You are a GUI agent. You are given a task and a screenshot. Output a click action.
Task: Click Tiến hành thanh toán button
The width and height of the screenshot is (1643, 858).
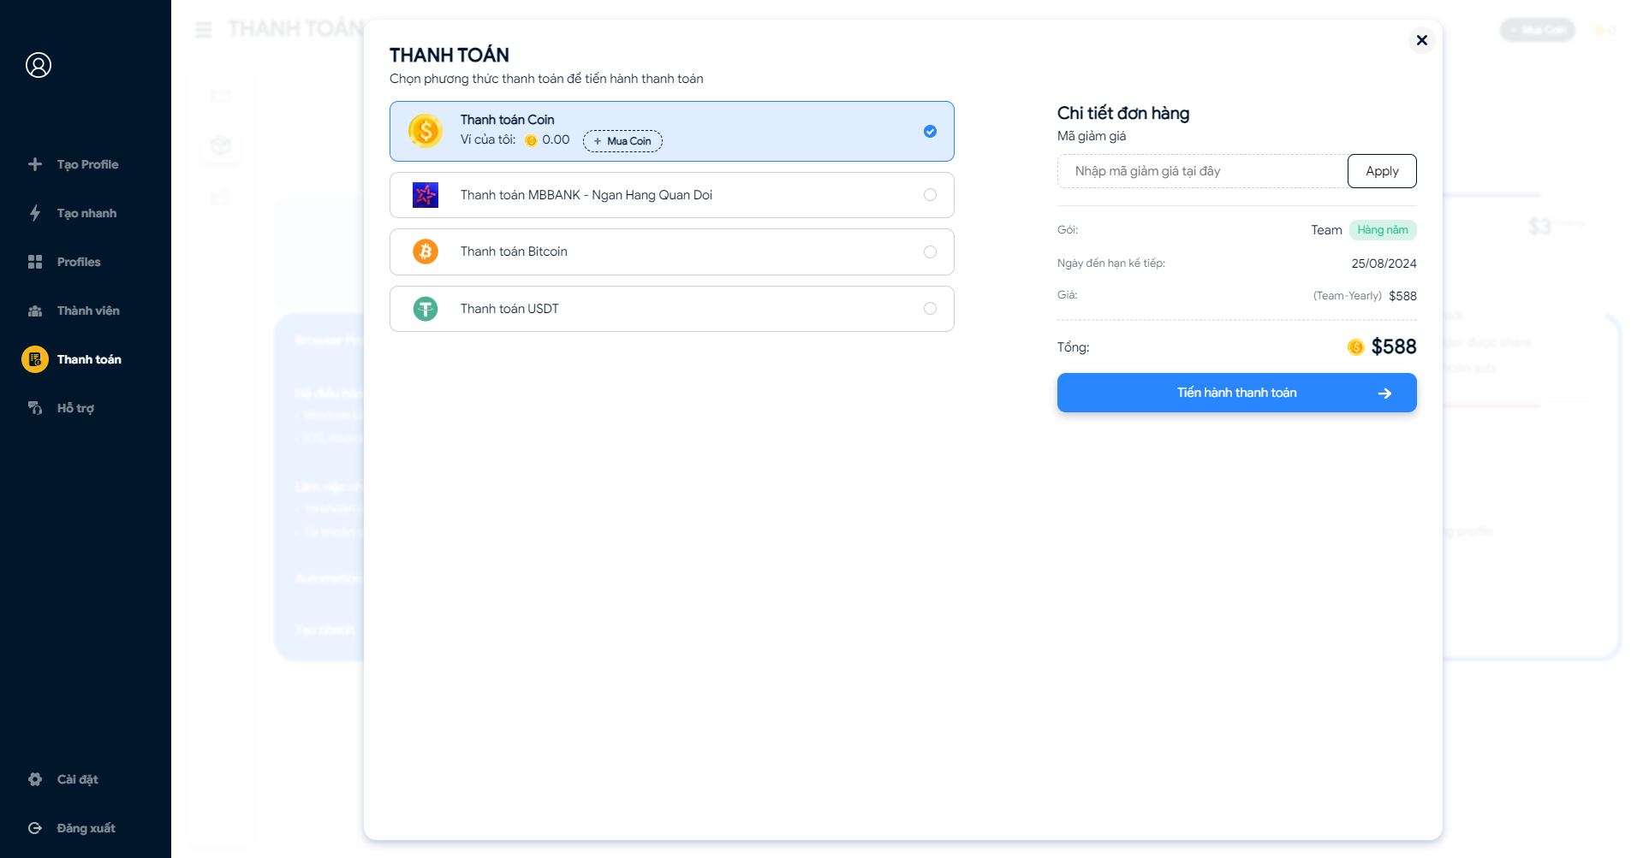(x=1236, y=393)
